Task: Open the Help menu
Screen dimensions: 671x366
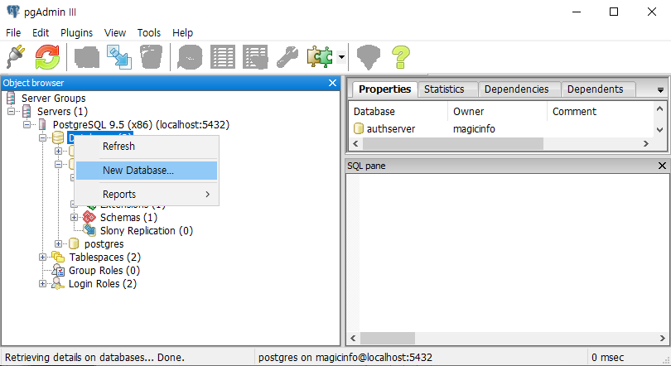Action: click(183, 33)
